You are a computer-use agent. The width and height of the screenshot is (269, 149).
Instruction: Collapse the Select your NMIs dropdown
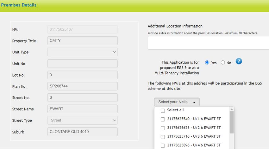[x=177, y=102]
